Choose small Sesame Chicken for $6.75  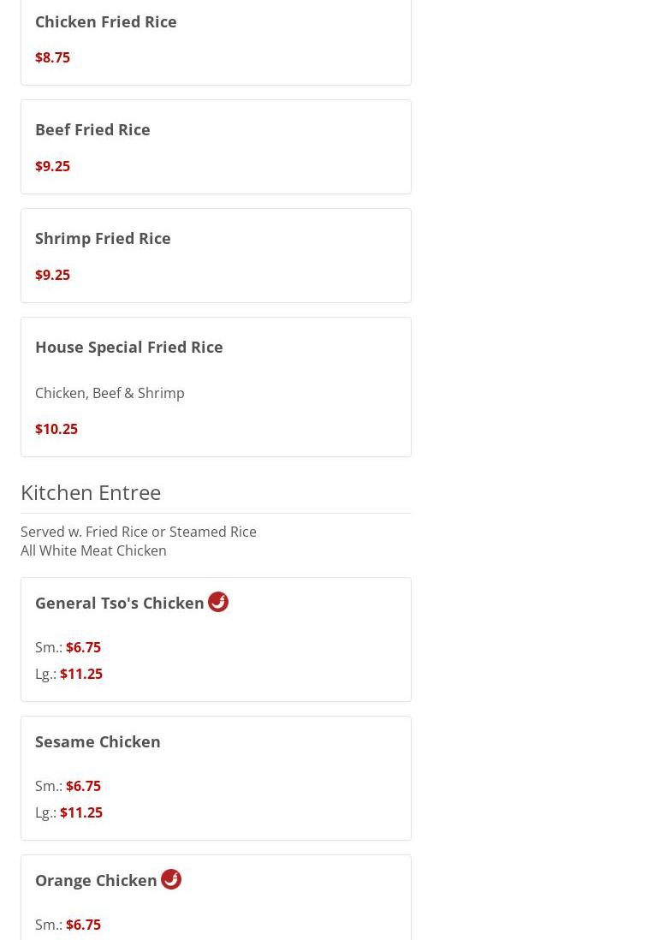pos(68,786)
